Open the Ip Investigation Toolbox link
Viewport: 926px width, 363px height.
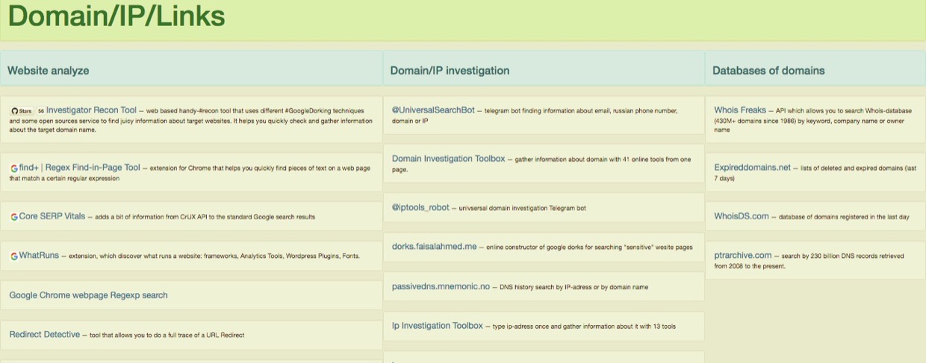tap(437, 326)
